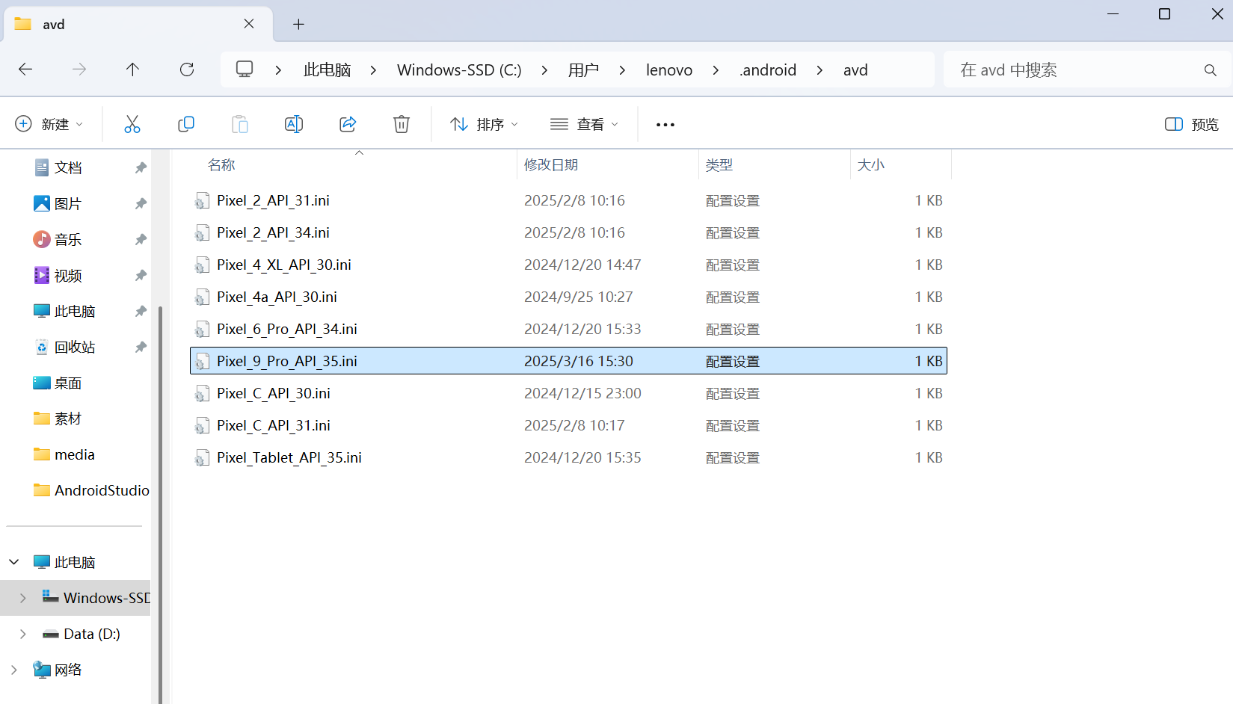Click Windows-SSD (C:) breadcrumb
1233x704 pixels.
pos(459,70)
